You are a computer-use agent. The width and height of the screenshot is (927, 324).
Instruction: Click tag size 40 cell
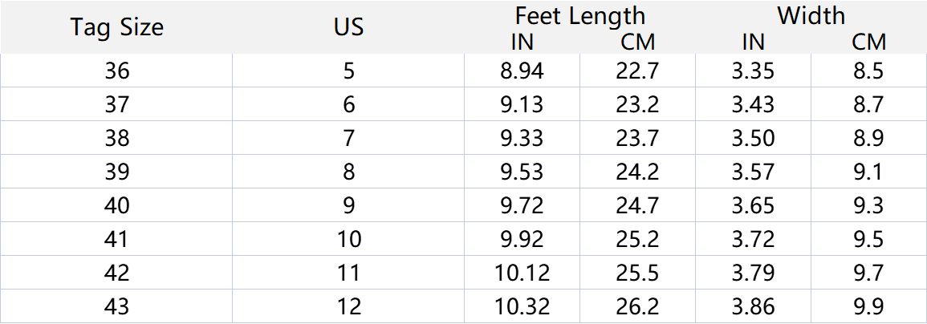117,205
